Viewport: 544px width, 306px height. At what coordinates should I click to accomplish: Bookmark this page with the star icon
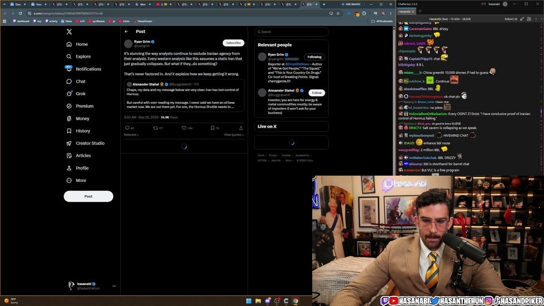(338, 14)
